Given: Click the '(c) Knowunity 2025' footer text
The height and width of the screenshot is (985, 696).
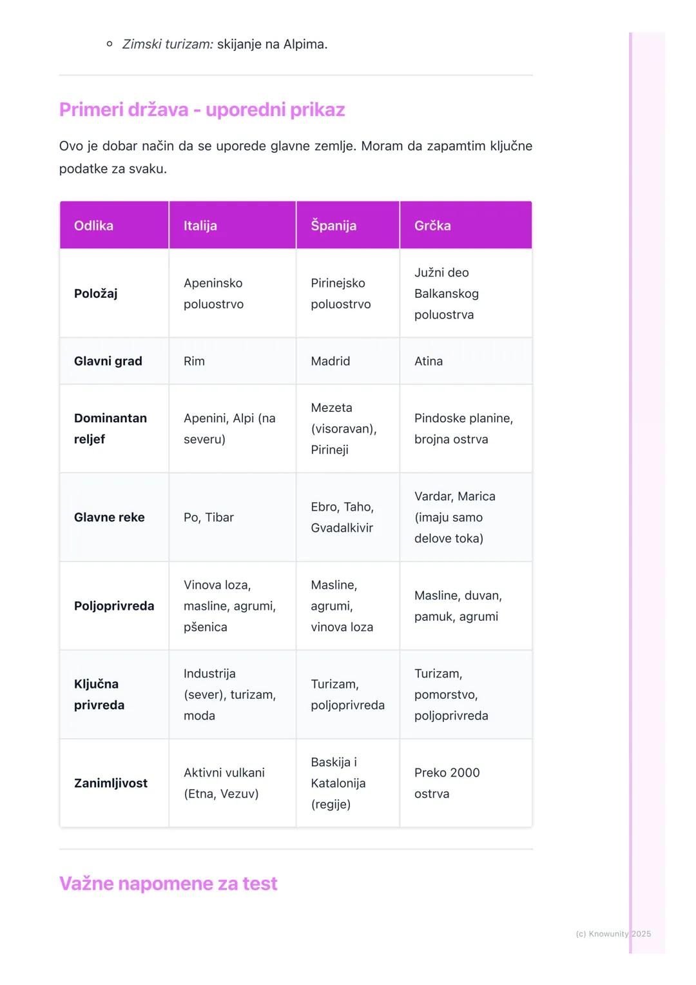Looking at the screenshot, I should (613, 933).
